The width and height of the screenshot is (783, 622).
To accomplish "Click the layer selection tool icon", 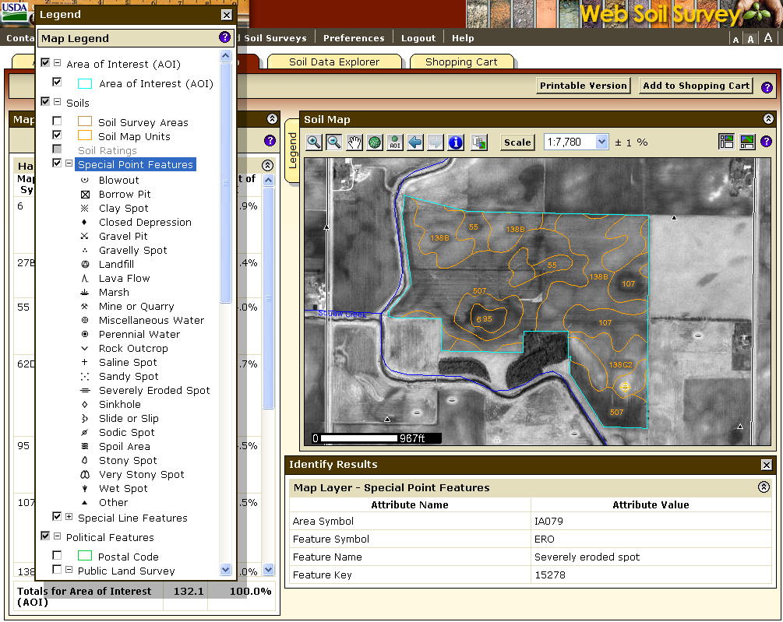I will [479, 142].
